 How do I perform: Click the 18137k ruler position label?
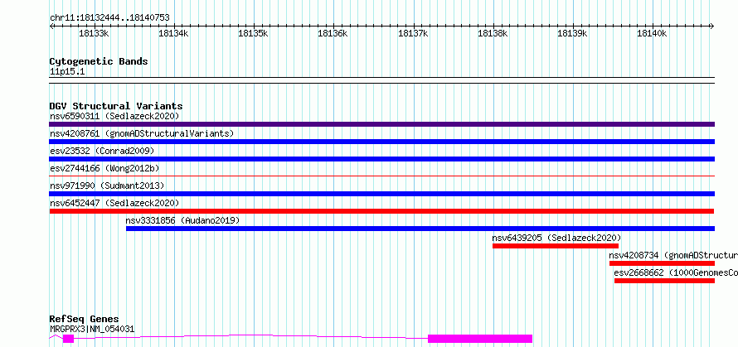click(x=413, y=33)
